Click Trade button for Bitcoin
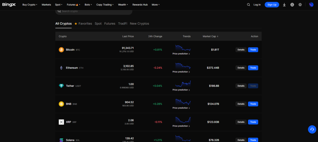The image size is (318, 142). click(x=253, y=50)
